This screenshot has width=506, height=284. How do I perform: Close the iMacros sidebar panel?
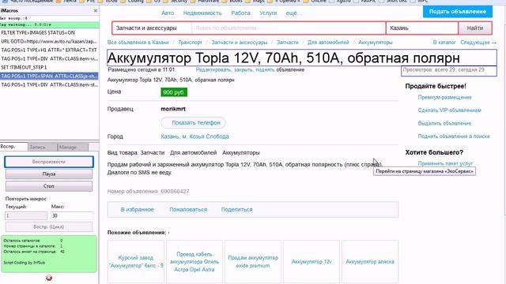pos(96,10)
